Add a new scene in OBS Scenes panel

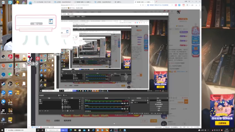pyautogui.click(x=40, y=111)
